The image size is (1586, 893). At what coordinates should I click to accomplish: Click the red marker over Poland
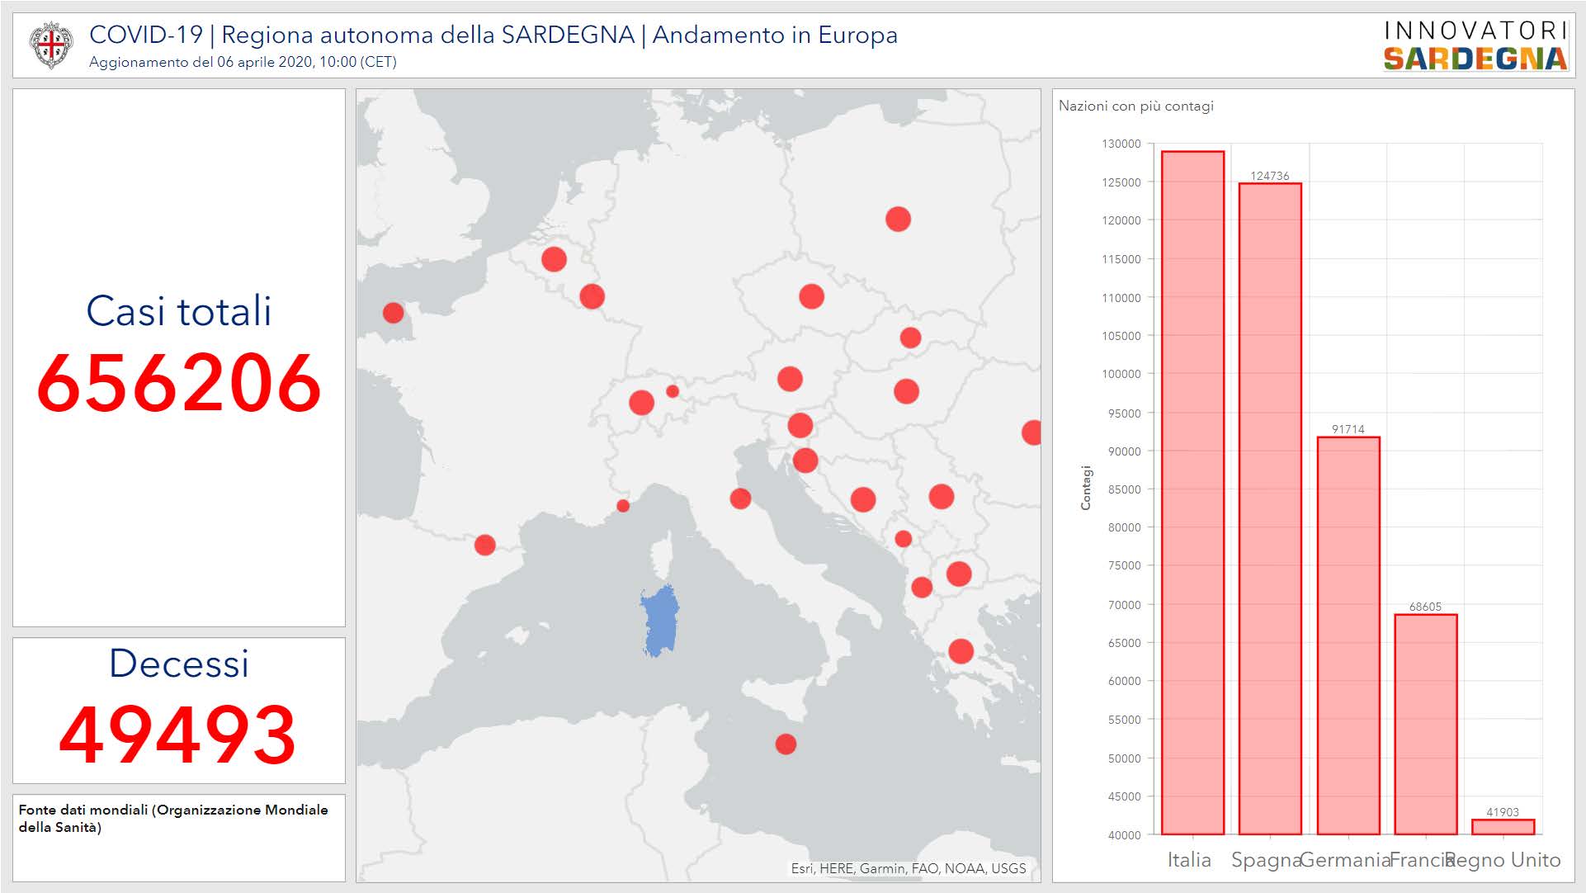(x=898, y=220)
